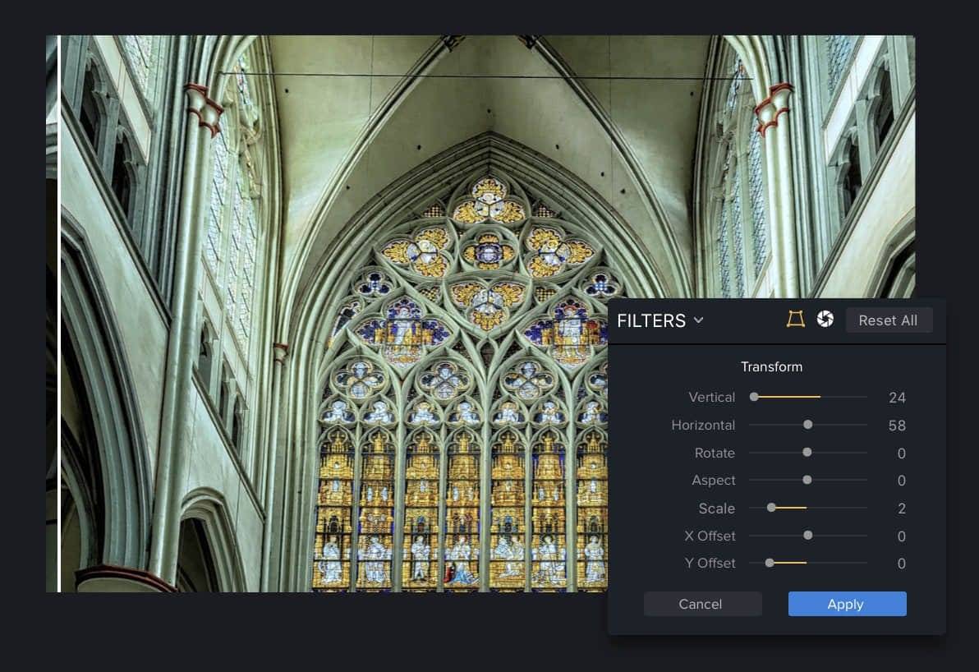
Task: Click the X Offset value 0
Action: pyautogui.click(x=902, y=536)
